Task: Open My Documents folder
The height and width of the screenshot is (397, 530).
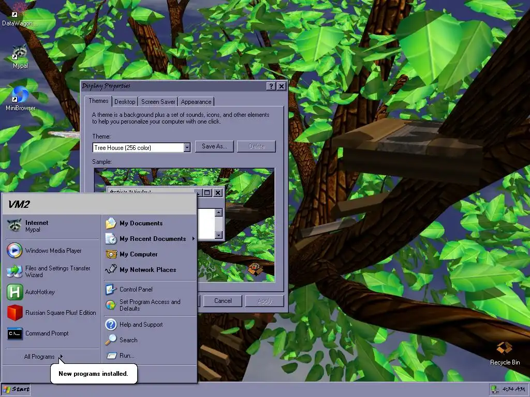Action: pyautogui.click(x=150, y=223)
